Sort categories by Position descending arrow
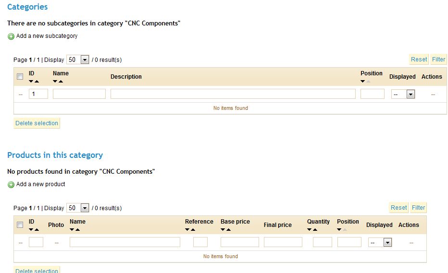This screenshot has height=273, width=448. click(x=363, y=82)
